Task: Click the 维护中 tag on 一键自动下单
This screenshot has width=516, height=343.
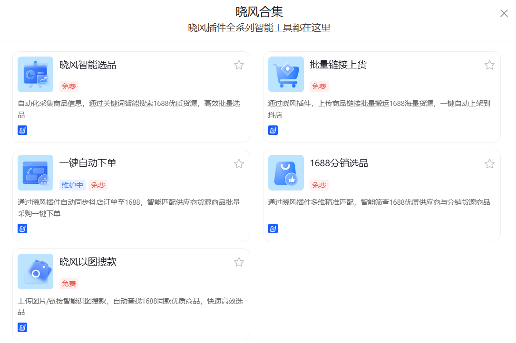Action: (x=72, y=185)
